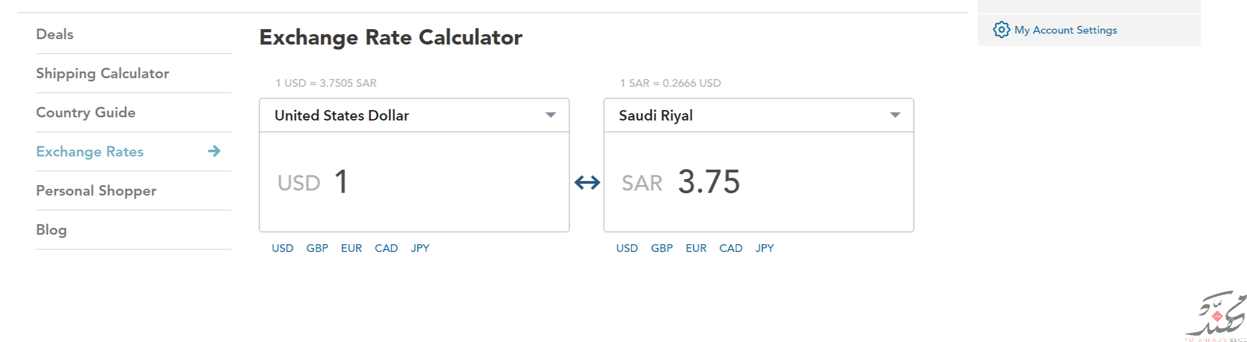Select Personal Shopper from the sidebar
This screenshot has height=342, width=1247.
[x=96, y=191]
